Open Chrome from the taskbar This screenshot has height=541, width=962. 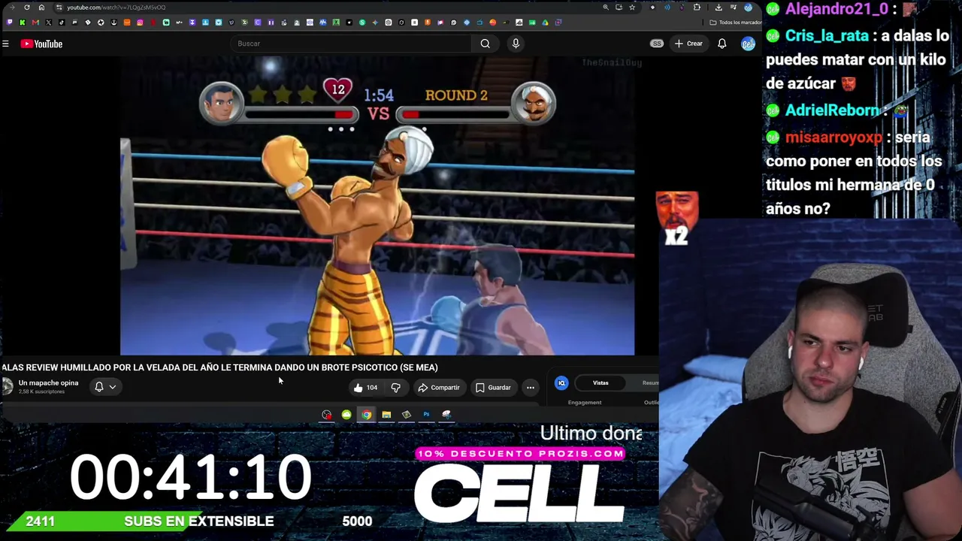(x=366, y=415)
